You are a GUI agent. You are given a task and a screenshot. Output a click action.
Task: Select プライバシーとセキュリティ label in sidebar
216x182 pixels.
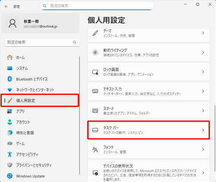pos(34,165)
